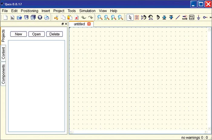Viewport: 212px width, 140px height.
Task: Click the paste clipboard icon
Action: (70, 17)
